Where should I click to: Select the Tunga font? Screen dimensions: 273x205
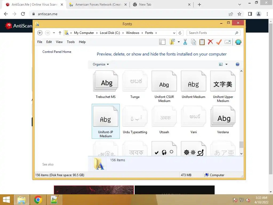click(135, 85)
